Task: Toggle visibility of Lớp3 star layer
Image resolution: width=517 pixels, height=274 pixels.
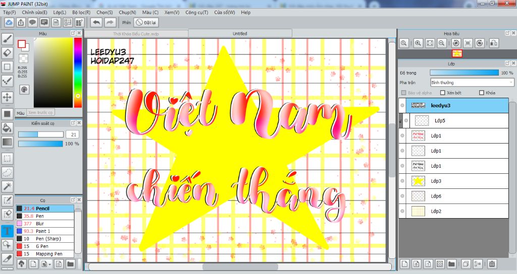Action: [402, 181]
